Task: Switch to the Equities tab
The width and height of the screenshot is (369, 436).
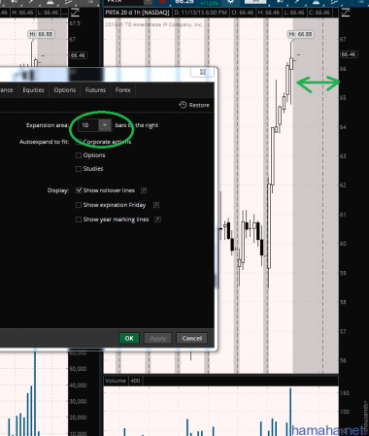Action: [x=33, y=90]
